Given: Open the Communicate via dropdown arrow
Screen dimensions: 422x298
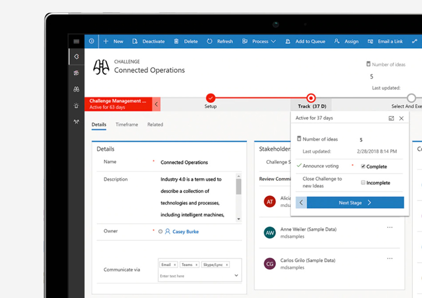Looking at the screenshot, I should click(236, 276).
